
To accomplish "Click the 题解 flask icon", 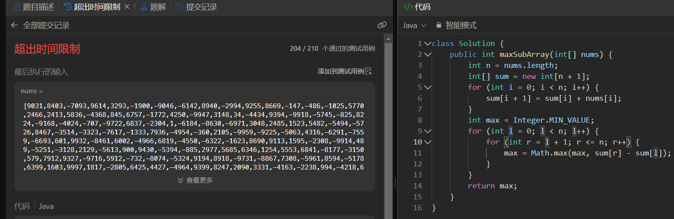I will point(144,7).
